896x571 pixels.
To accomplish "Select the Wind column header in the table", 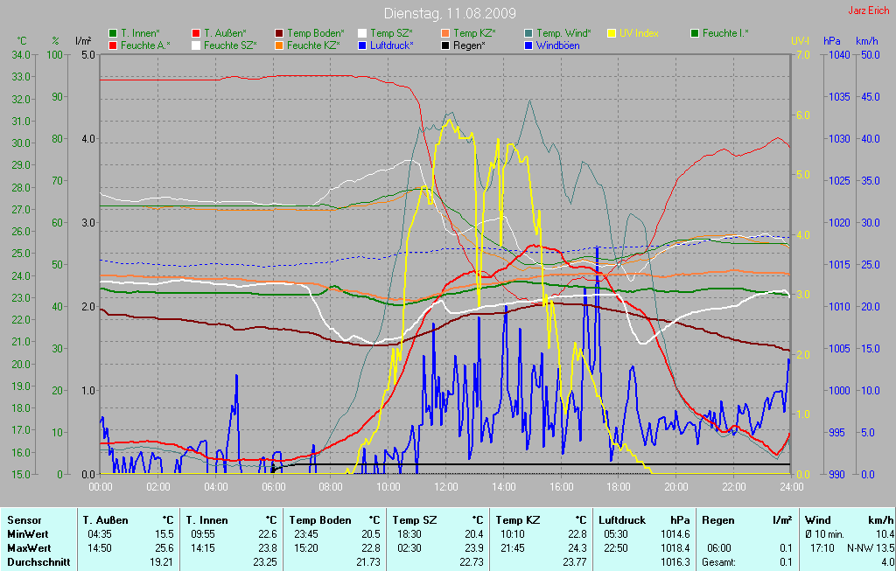I will tap(818, 520).
